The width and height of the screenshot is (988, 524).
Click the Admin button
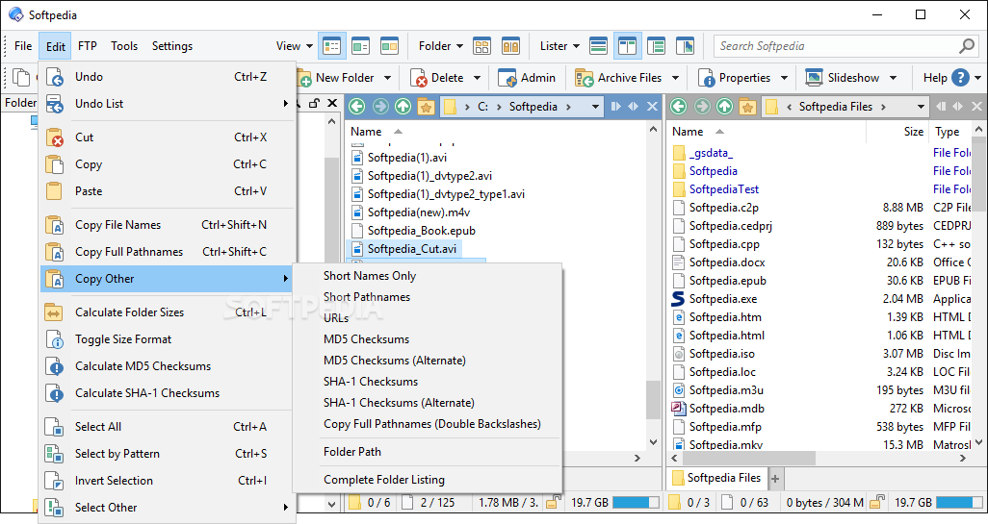(x=527, y=78)
